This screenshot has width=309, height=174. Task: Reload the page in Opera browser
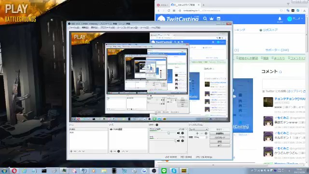[x=169, y=11]
